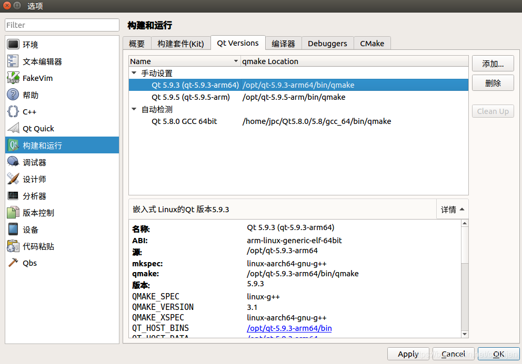Select the 版本控制 document icon
The width and height of the screenshot is (522, 364).
(x=13, y=212)
